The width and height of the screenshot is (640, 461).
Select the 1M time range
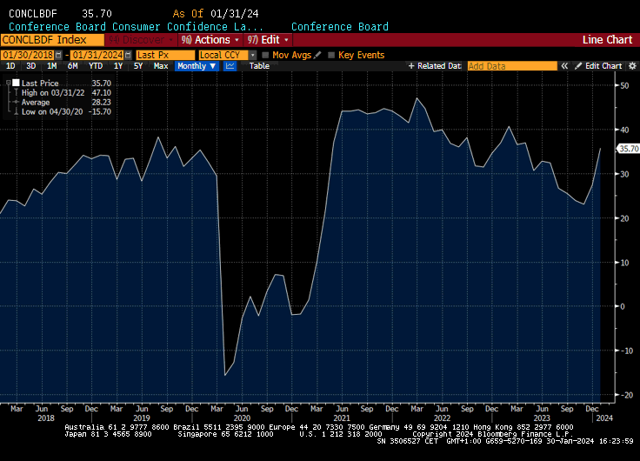(52, 66)
